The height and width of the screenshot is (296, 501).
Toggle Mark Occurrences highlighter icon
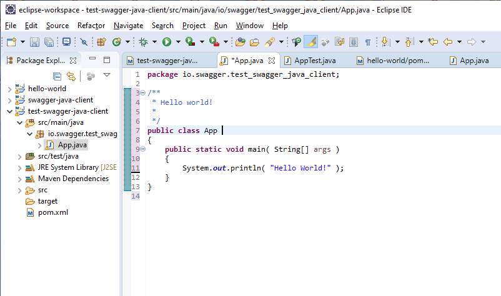[312, 42]
